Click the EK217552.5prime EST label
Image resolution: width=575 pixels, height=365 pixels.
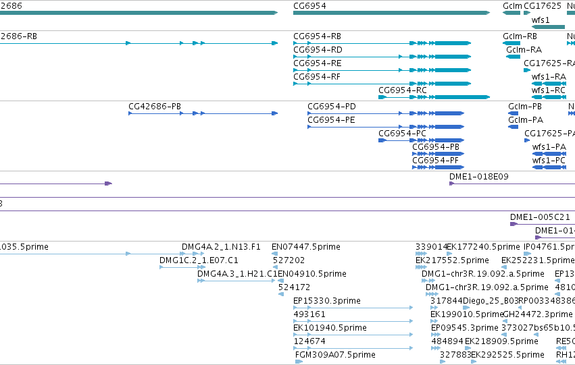click(x=452, y=260)
